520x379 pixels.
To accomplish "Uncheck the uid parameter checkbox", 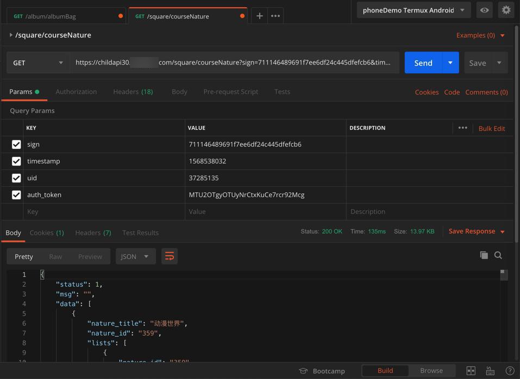I will pyautogui.click(x=16, y=178).
